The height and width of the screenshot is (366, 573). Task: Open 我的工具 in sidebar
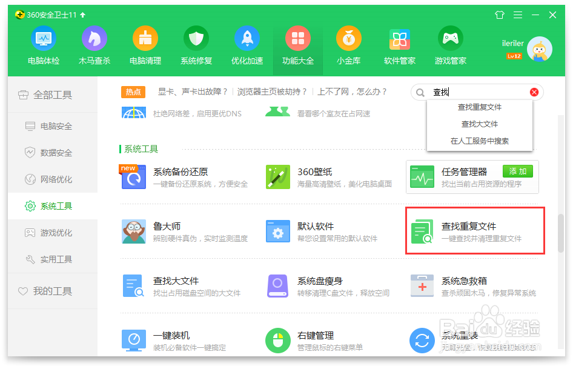(53, 291)
